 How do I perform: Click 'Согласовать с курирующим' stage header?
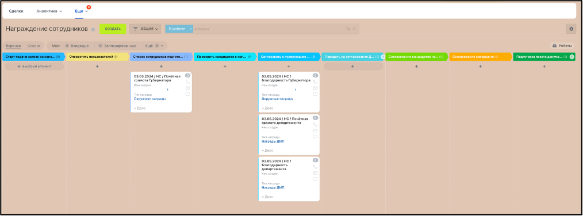289,57
